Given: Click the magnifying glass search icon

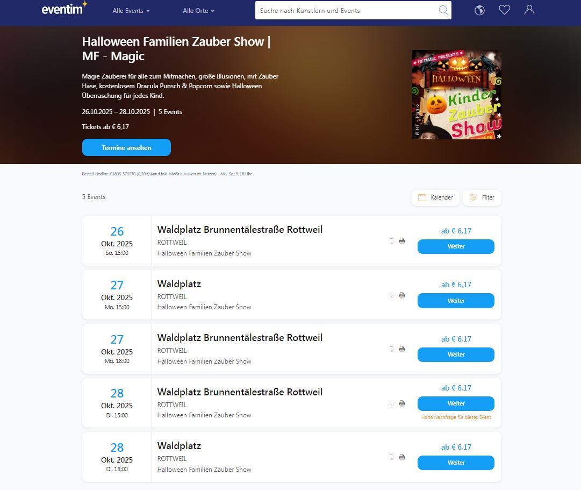Looking at the screenshot, I should [x=443, y=10].
